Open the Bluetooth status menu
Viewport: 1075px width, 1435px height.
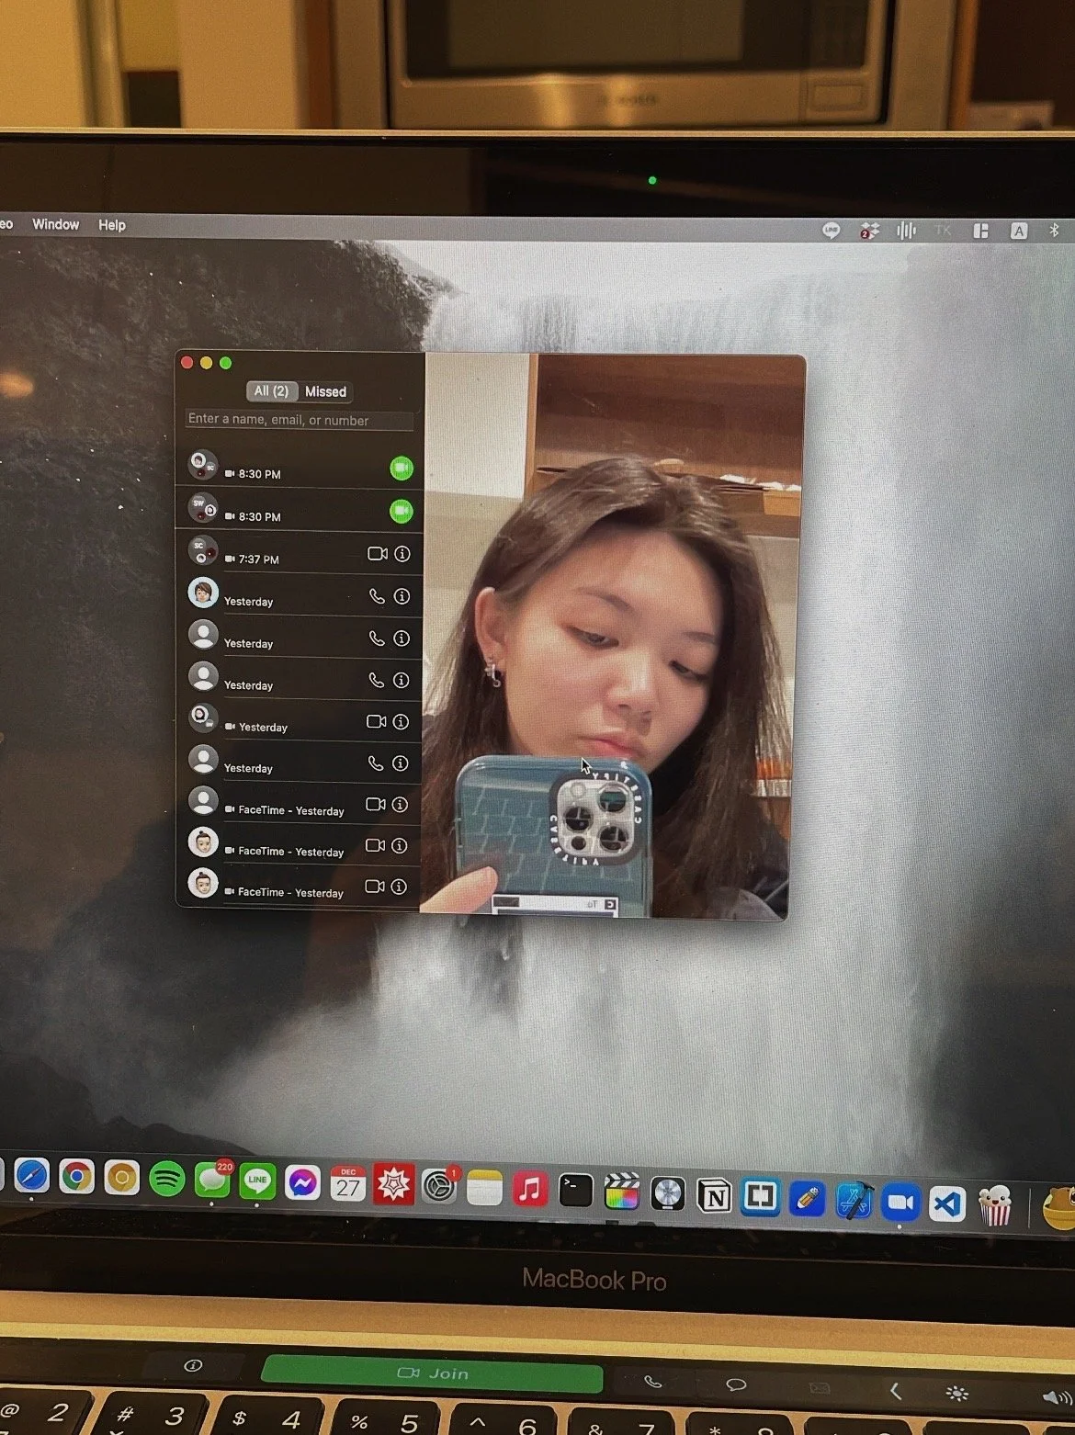coord(1055,231)
